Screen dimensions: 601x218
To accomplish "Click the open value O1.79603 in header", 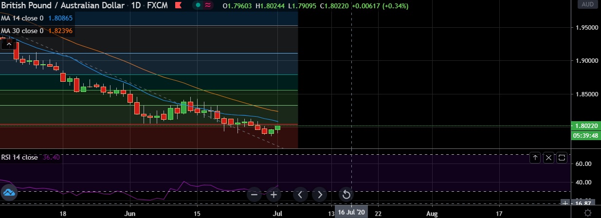I will tap(237, 6).
